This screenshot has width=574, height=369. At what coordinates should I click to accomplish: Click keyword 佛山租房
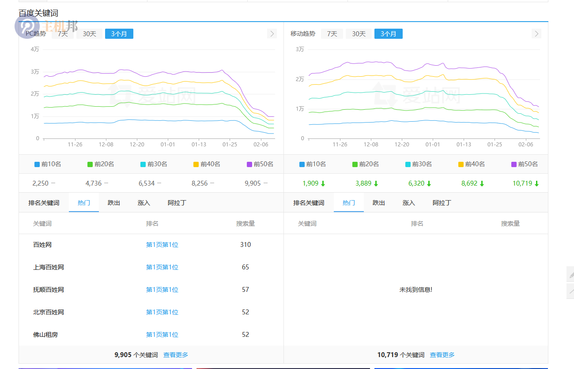[45, 335]
